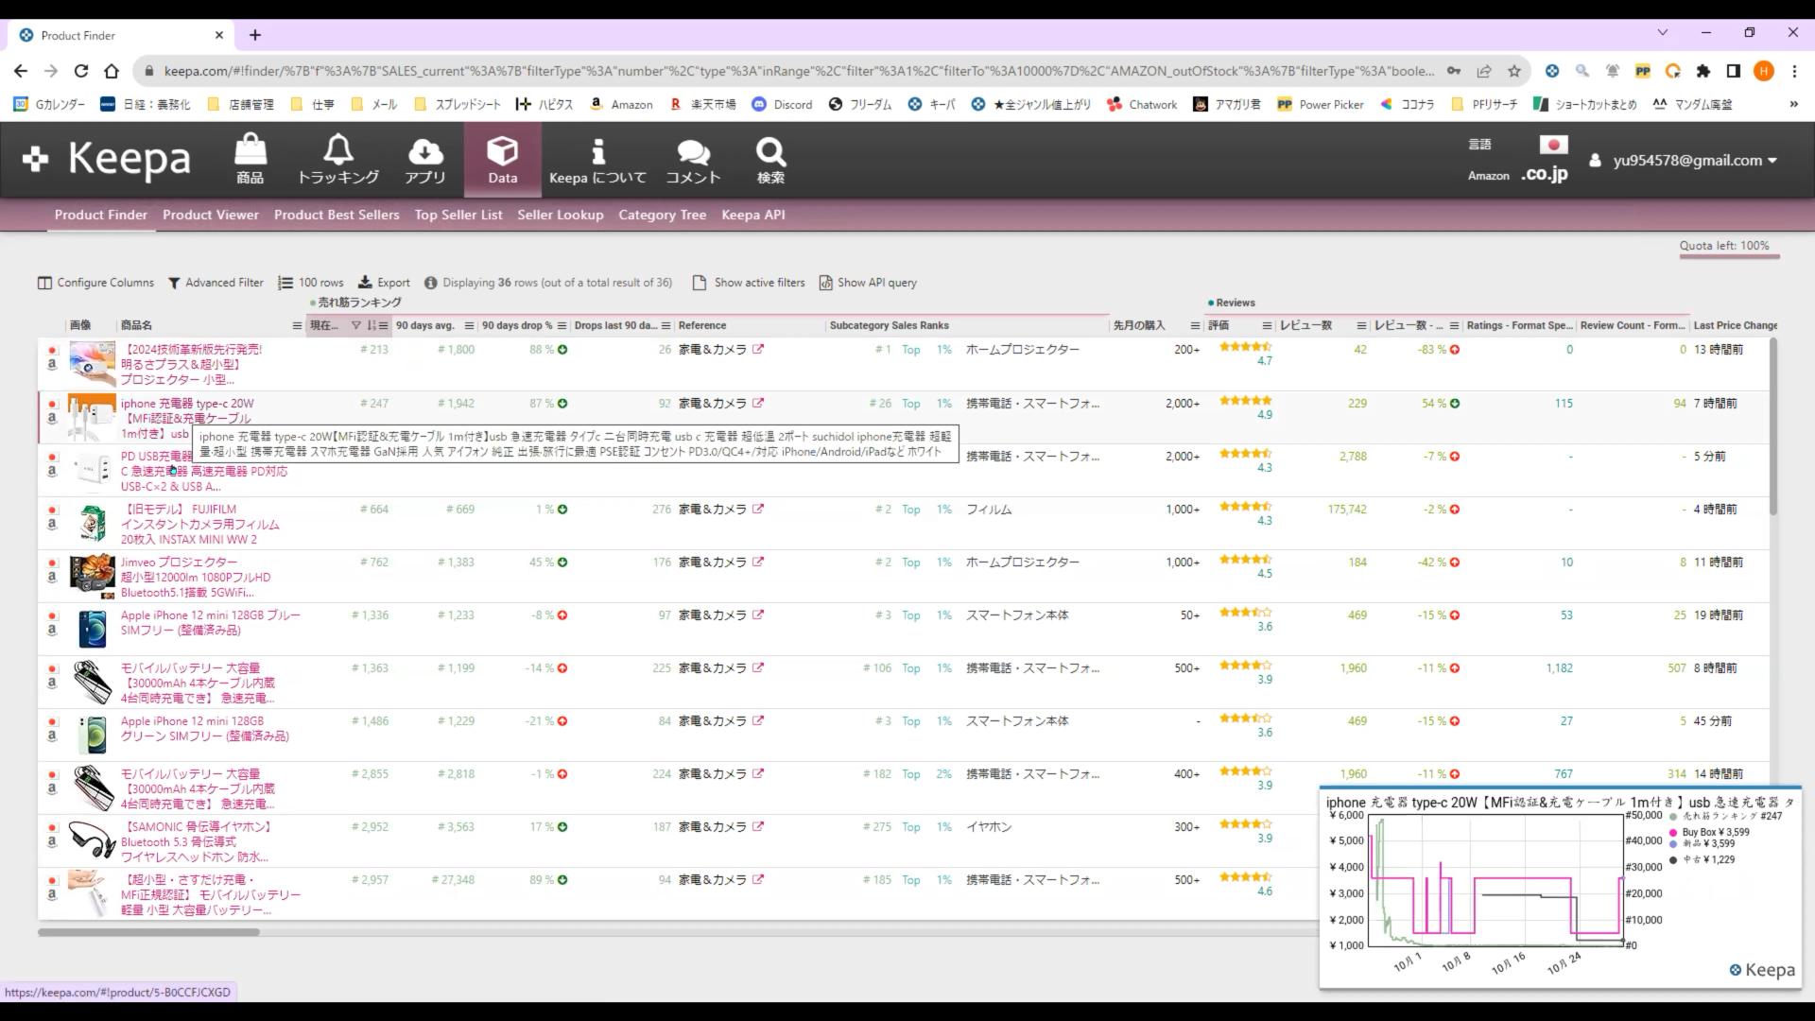Image resolution: width=1815 pixels, height=1021 pixels.
Task: Click Advanced Filter funnel
Action: [x=216, y=283]
